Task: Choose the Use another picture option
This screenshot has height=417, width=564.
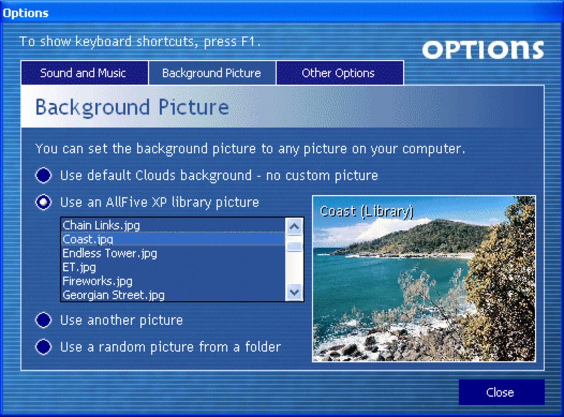Action: pyautogui.click(x=43, y=320)
